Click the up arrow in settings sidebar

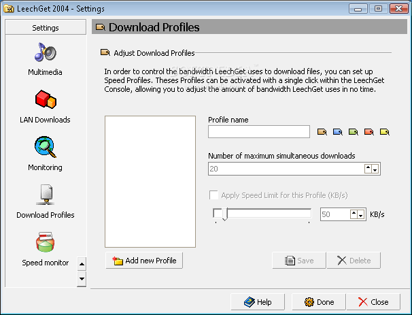pyautogui.click(x=82, y=264)
